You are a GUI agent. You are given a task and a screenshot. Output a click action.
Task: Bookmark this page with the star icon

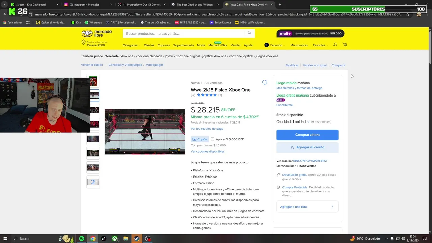408,14
